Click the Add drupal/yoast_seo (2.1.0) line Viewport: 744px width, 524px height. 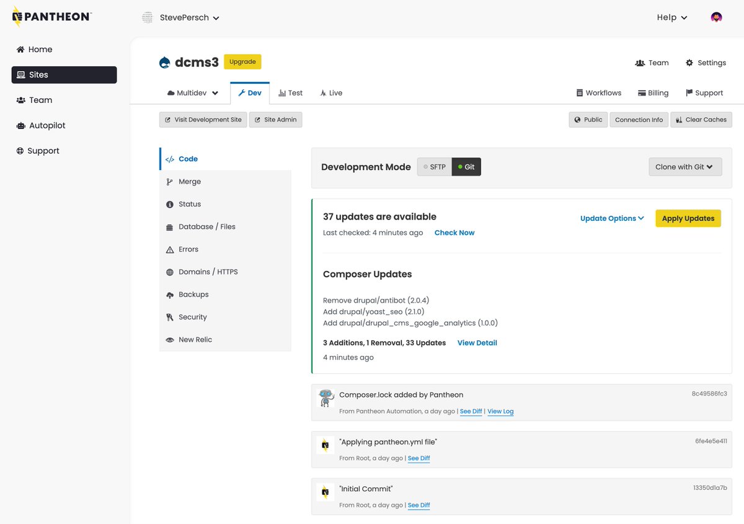374,312
